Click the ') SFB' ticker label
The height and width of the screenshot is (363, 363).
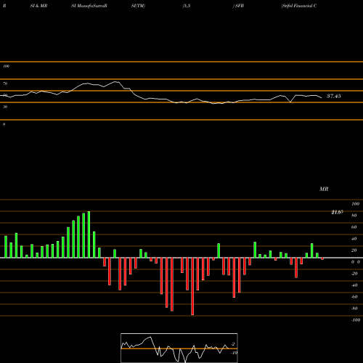point(238,6)
